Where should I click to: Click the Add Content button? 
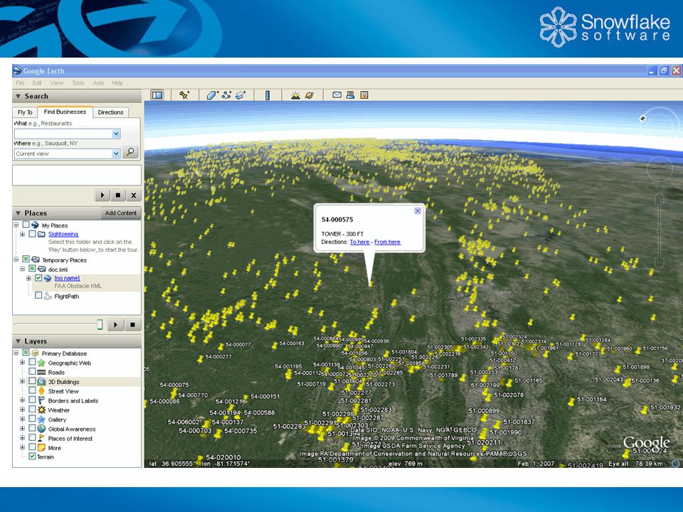(121, 213)
